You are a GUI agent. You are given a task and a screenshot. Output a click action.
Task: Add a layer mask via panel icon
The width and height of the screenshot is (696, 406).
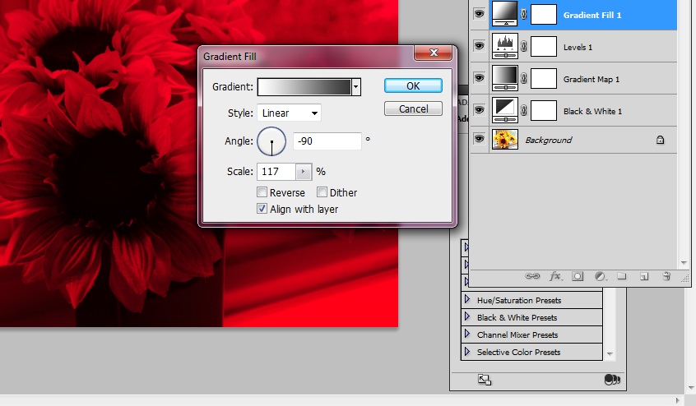click(x=578, y=277)
